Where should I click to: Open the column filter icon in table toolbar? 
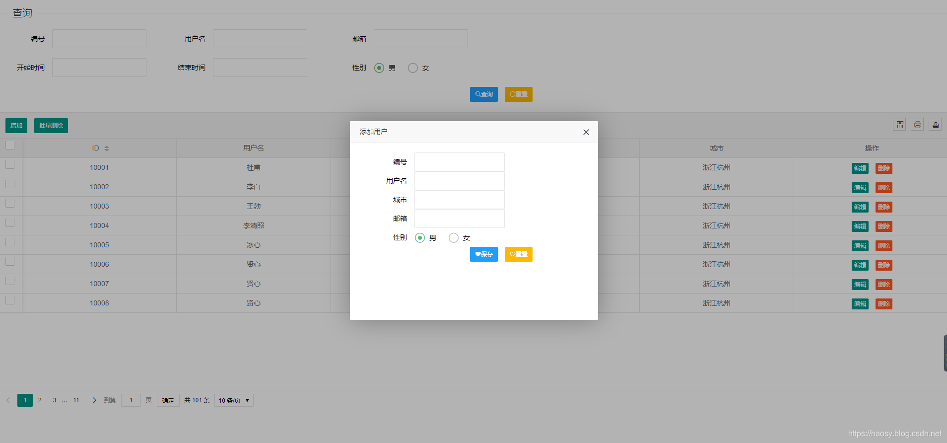tap(899, 124)
